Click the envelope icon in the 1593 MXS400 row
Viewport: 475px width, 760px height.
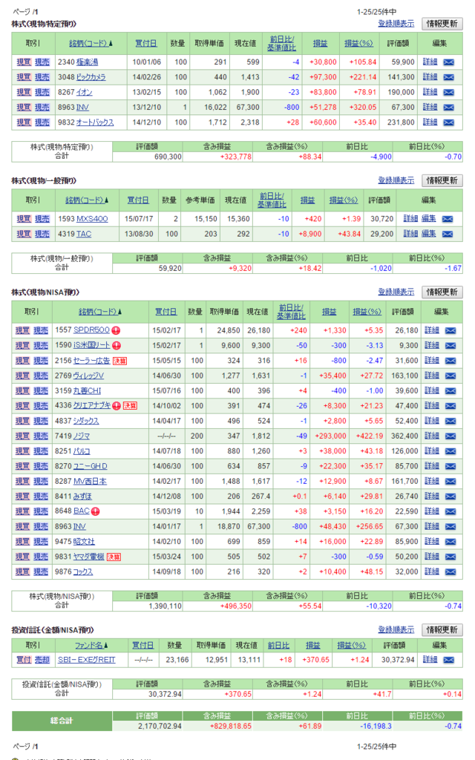[x=448, y=219]
